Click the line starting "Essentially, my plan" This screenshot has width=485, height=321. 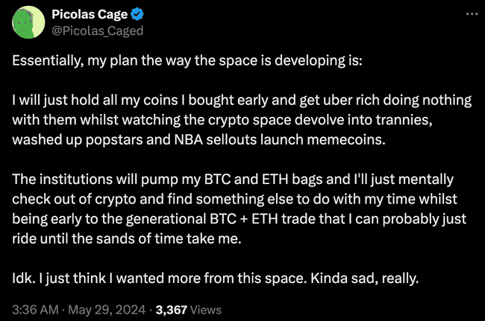tap(187, 60)
